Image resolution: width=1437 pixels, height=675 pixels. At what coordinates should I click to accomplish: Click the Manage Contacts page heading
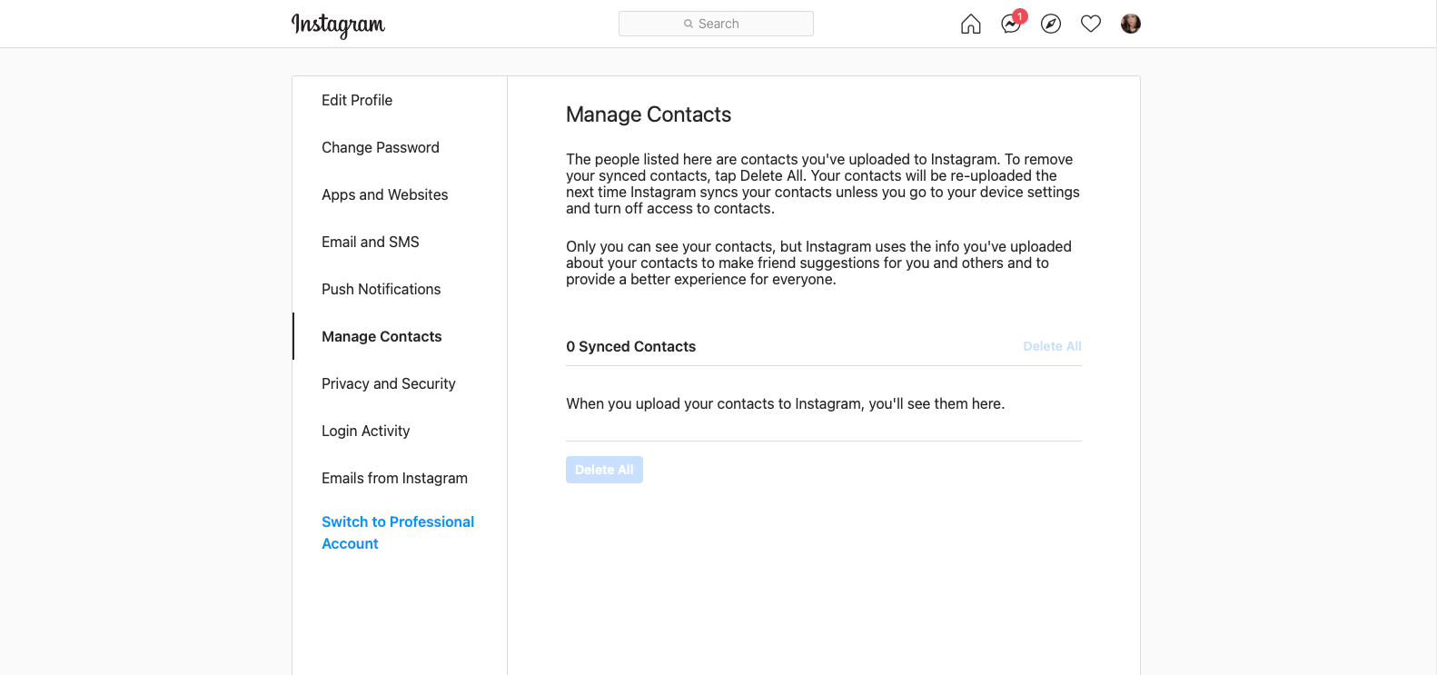(649, 114)
